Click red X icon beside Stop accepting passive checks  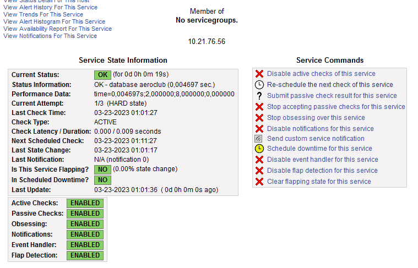click(259, 107)
